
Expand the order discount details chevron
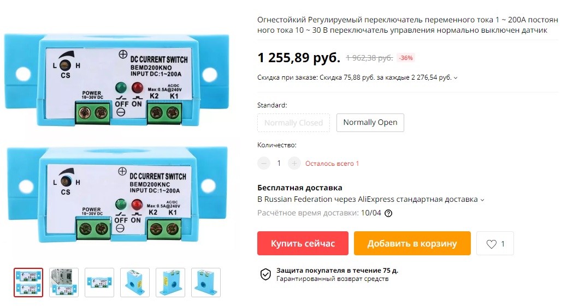tap(455, 77)
